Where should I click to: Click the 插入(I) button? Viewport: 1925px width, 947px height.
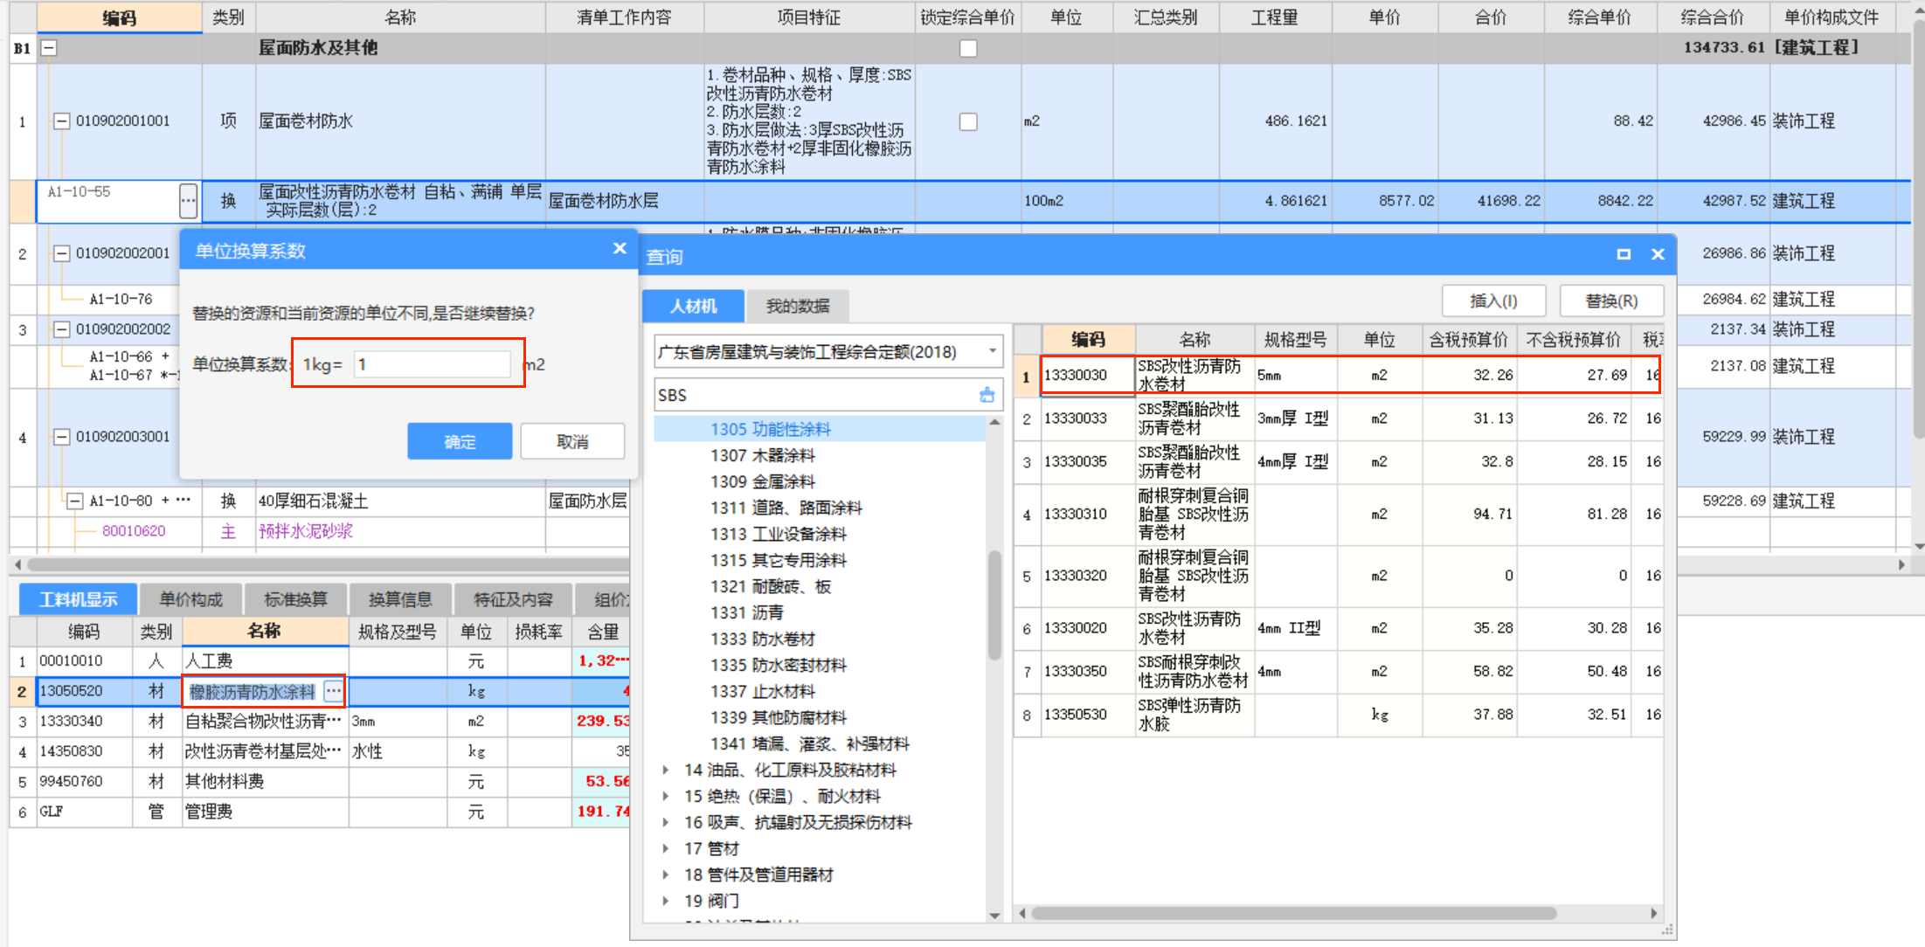[x=1493, y=301]
